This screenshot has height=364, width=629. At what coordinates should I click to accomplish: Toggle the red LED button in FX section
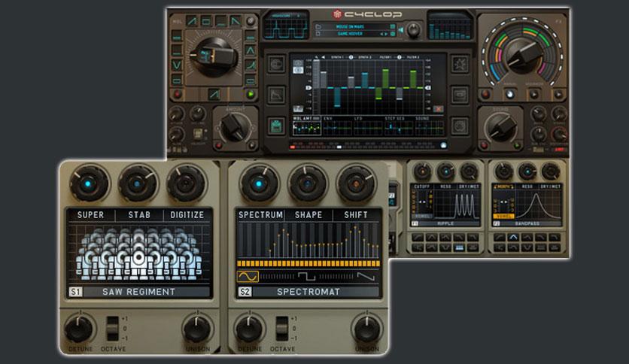486,95
